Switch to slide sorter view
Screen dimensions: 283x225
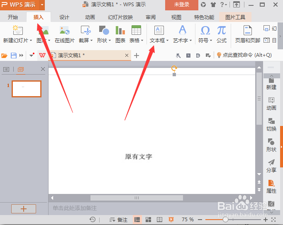(149, 220)
